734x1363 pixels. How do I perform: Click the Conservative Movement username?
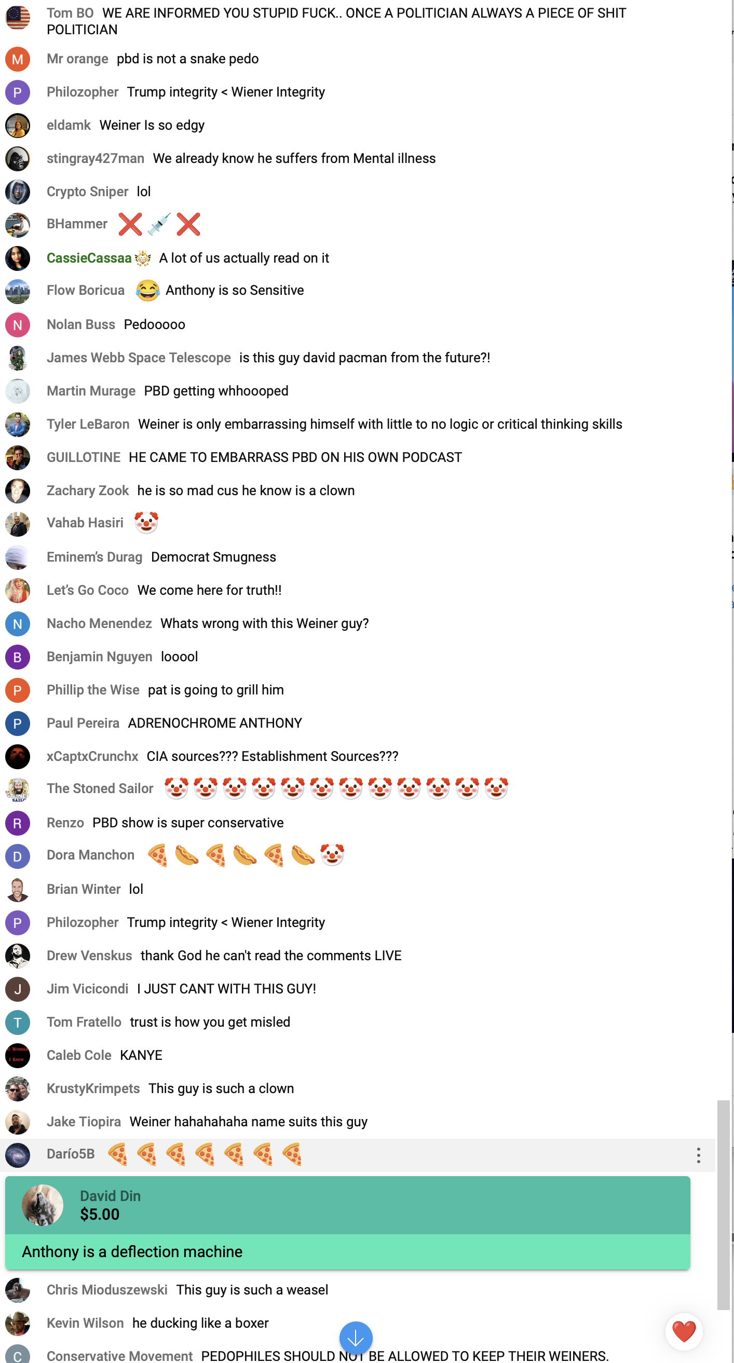tap(119, 1356)
